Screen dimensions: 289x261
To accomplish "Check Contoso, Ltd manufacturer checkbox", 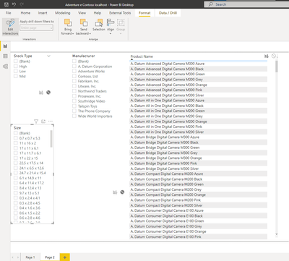I will (74, 76).
